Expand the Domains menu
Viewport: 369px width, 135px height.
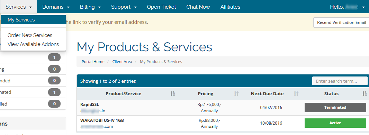[56, 7]
